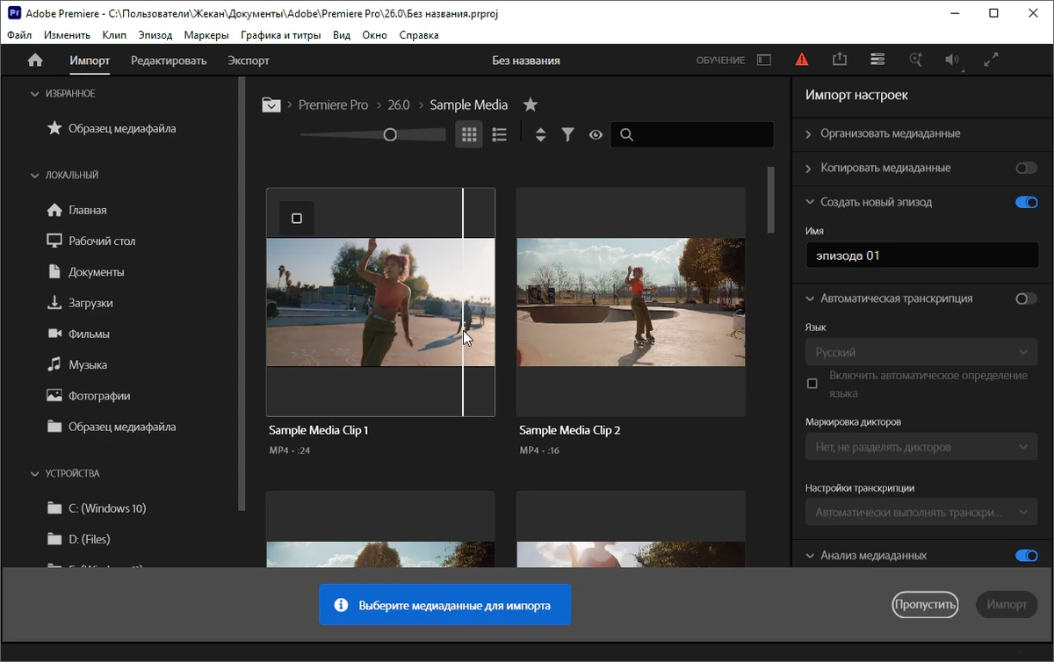Expand Копировать медиаданные section chevron

click(x=809, y=168)
